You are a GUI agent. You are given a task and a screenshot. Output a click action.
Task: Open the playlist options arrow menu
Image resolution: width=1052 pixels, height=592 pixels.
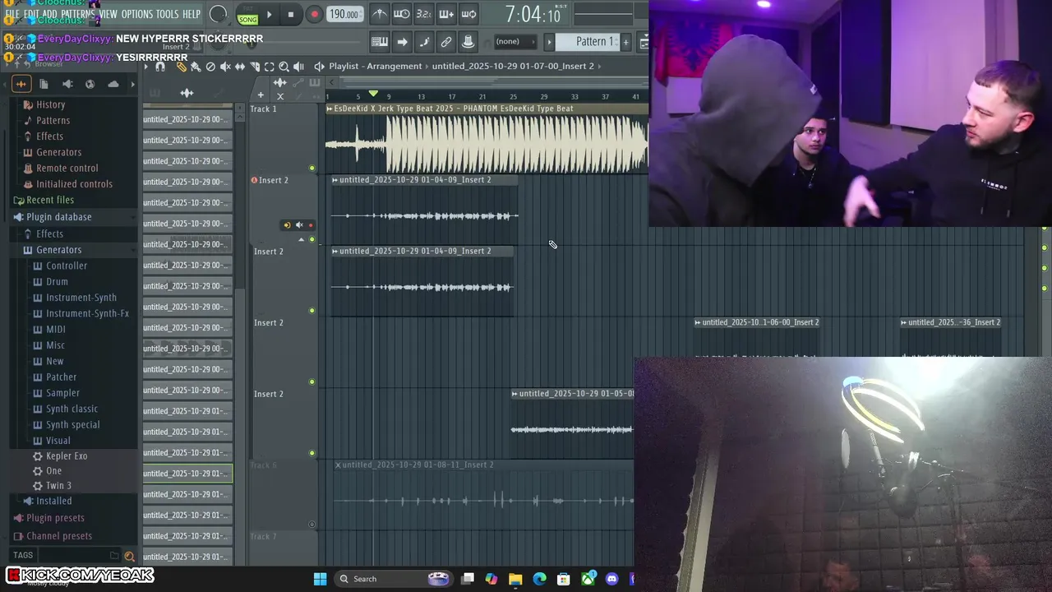[146, 67]
